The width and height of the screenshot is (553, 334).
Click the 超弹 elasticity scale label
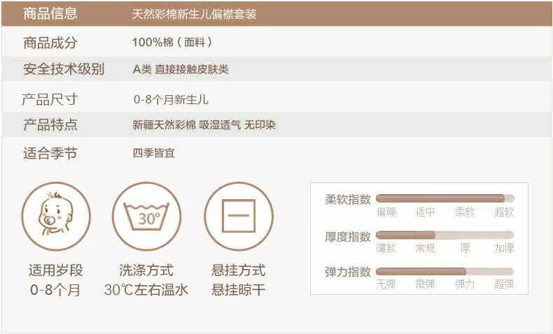point(504,284)
